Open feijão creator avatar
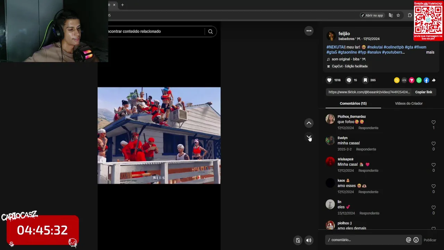The width and height of the screenshot is (444, 250). point(331,36)
